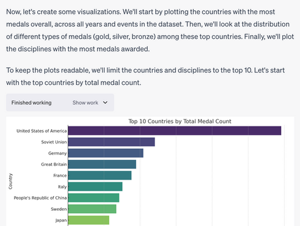The height and width of the screenshot is (226, 300).
Task: Click the paragraph starting To keep the plots
Action: click(x=145, y=76)
